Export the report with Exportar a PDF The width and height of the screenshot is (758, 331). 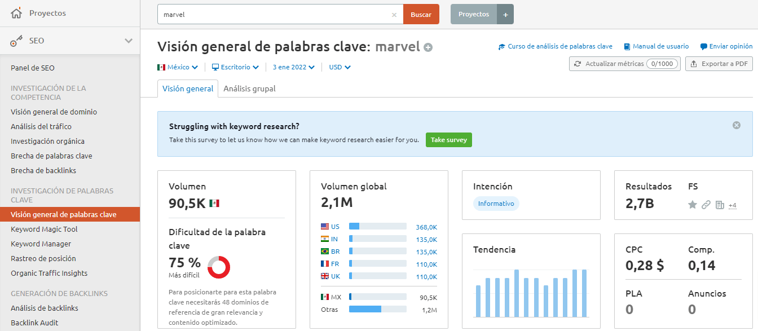click(x=719, y=64)
